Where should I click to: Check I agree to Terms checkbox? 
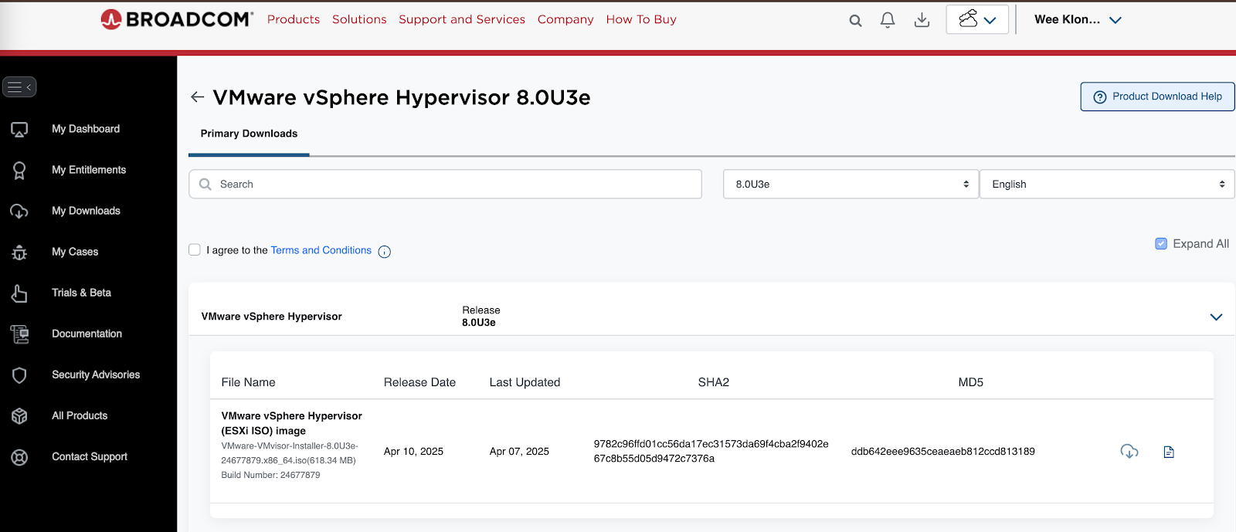pos(195,249)
